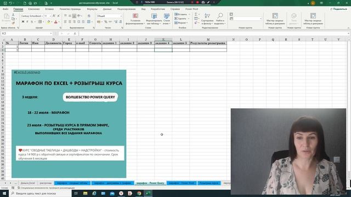Image resolution: width=351 pixels, height=197 pixels.
Task: Click the Удалить cells button
Action: tap(182, 19)
